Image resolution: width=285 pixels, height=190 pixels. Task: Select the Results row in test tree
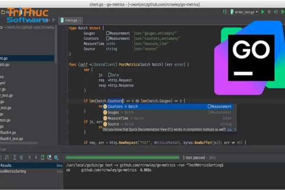(31, 165)
